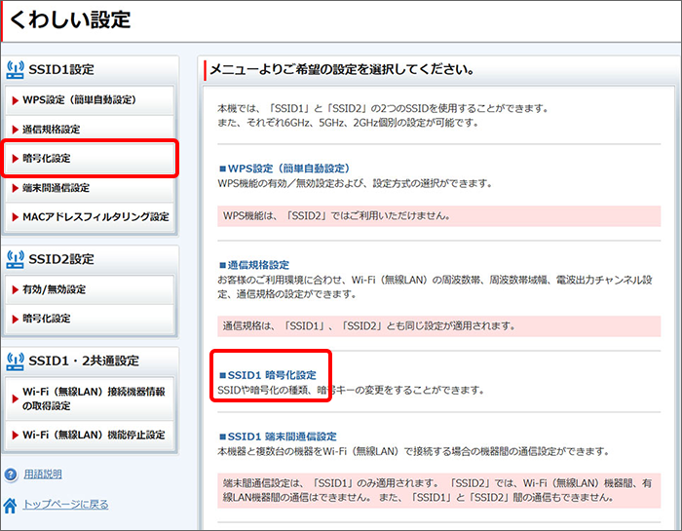Select 暗号化設定 under SSID1設定 sidebar
The height and width of the screenshot is (531, 682).
pos(90,158)
